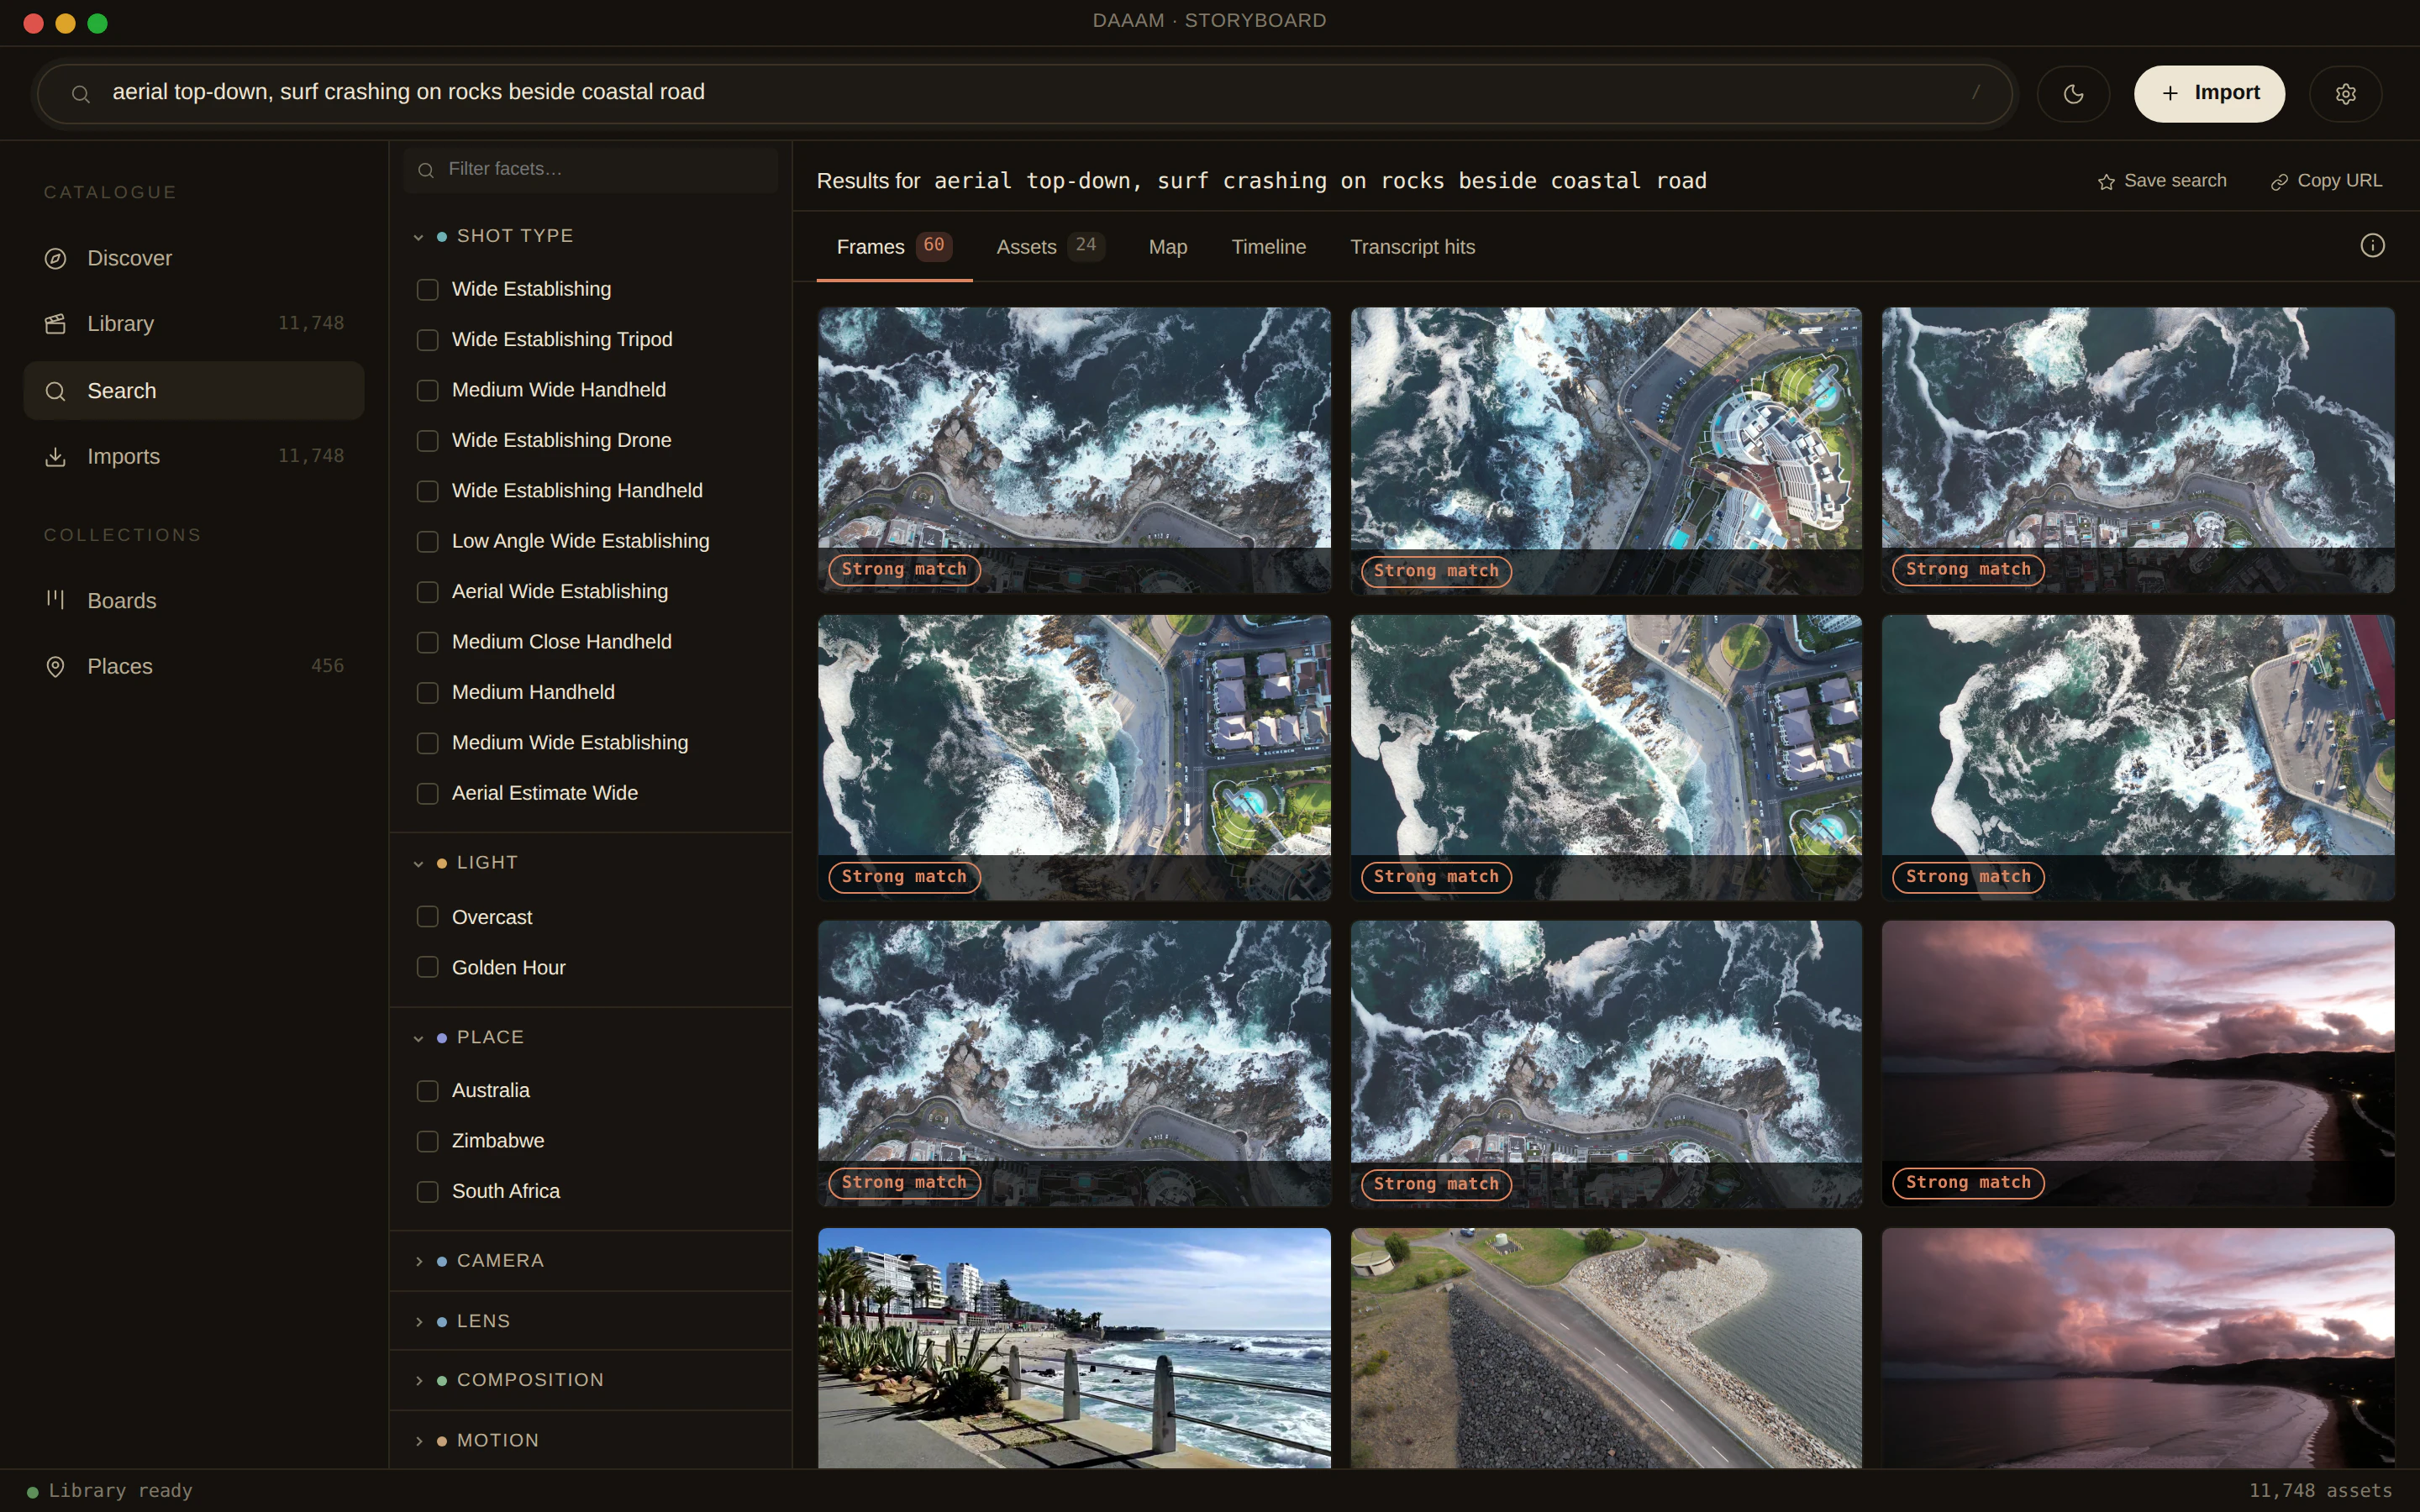
Task: Switch to the Map tab
Action: coord(1168,247)
